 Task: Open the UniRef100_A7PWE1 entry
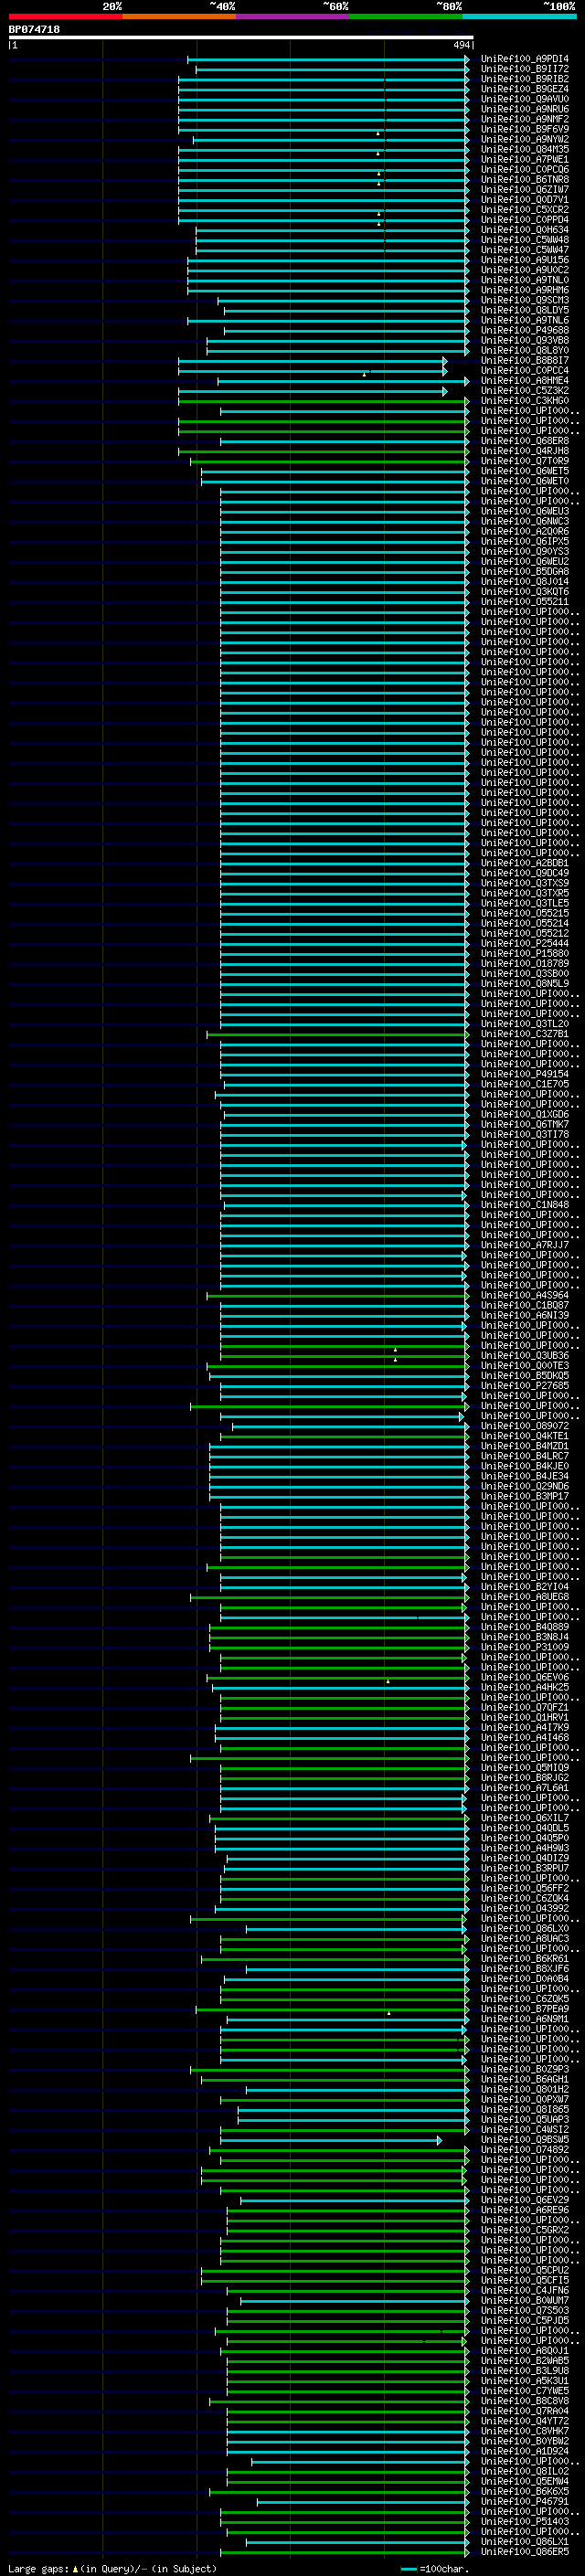525,160
